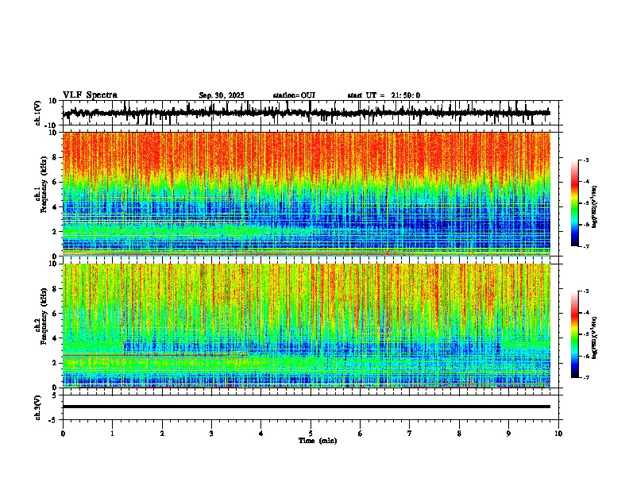629x486 pixels.
Task: Click the "0" tick on the time axis
Action: [x=63, y=434]
